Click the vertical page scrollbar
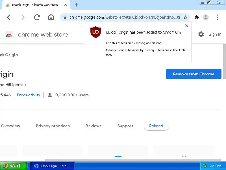This screenshot has height=170, width=226. (x=224, y=61)
